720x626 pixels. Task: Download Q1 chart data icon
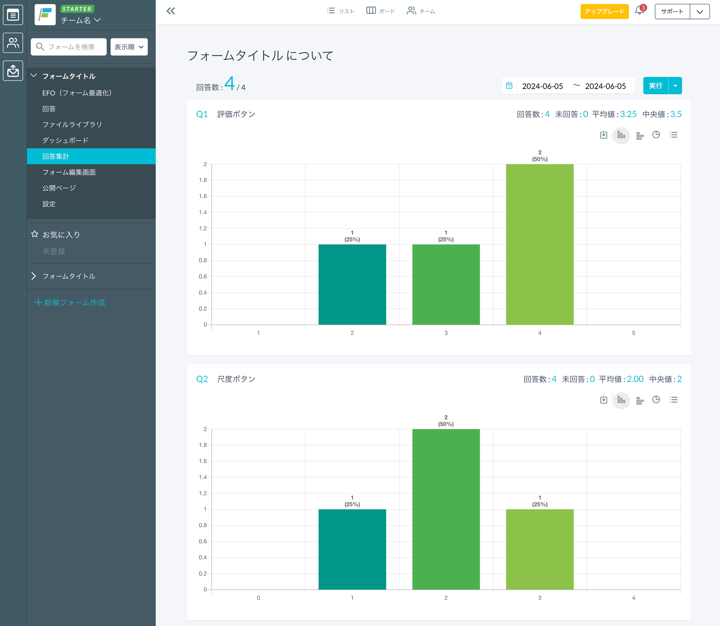coord(603,135)
